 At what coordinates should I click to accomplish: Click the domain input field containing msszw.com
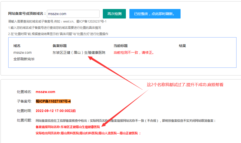pyautogui.click(x=73, y=14)
